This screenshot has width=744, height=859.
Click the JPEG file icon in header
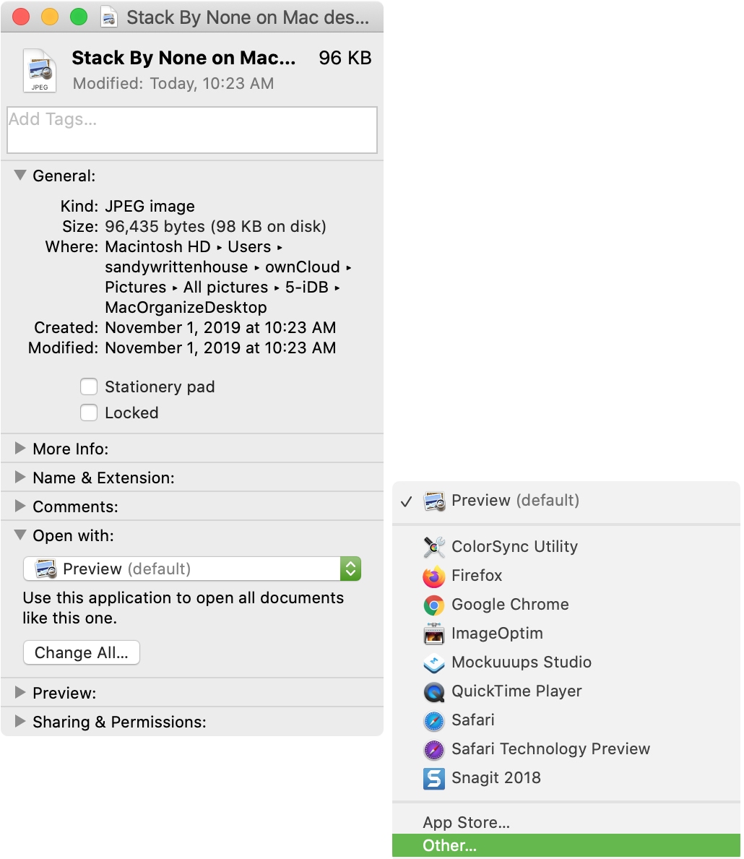[x=40, y=70]
